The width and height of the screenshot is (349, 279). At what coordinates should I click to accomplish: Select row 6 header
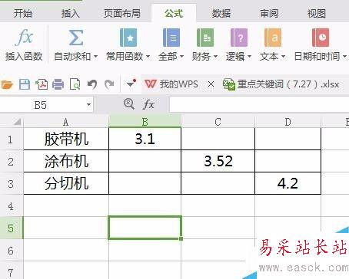pos(12,251)
